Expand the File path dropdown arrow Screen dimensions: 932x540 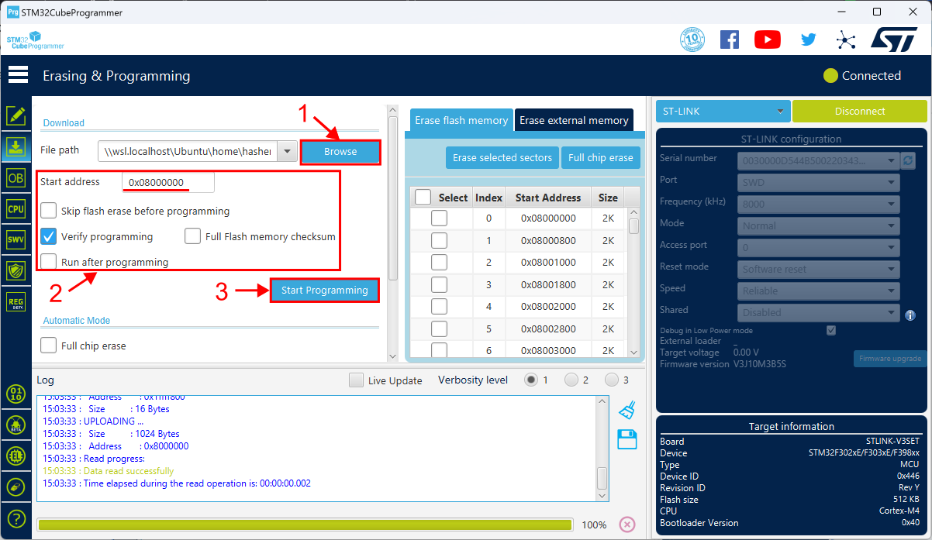287,152
